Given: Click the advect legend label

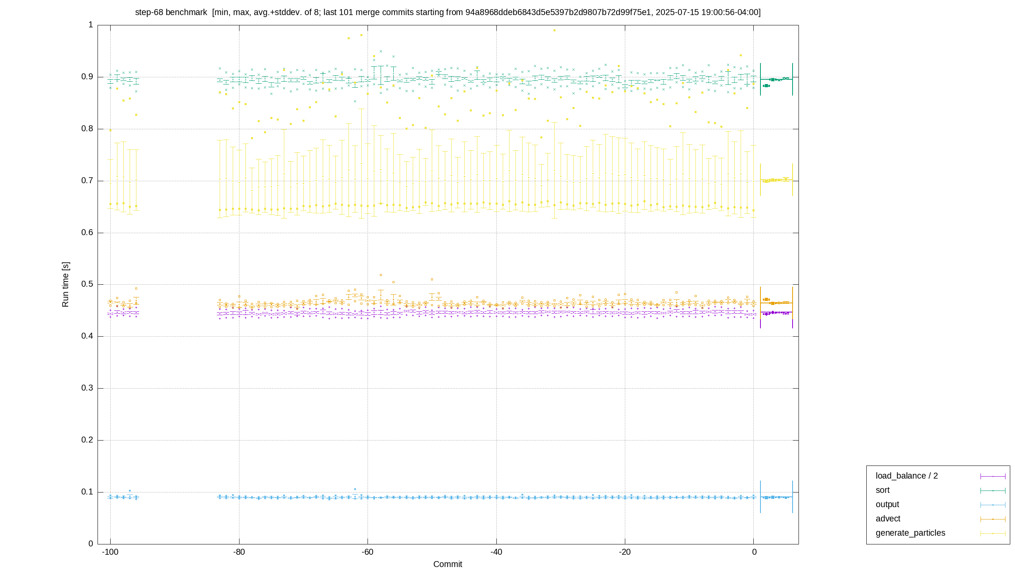Looking at the screenshot, I should [x=888, y=519].
